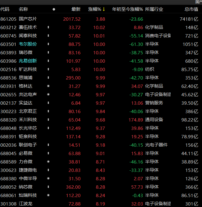Click the marker icon in 兆易创新 row
Viewport: 202px width, 207px height.
(48, 61)
